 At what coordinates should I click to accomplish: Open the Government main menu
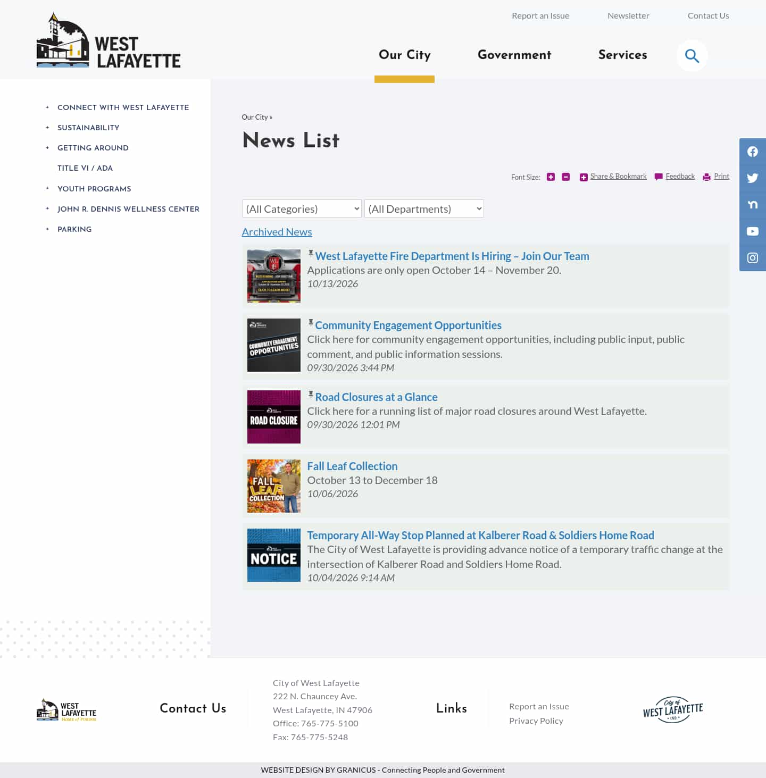click(x=514, y=55)
